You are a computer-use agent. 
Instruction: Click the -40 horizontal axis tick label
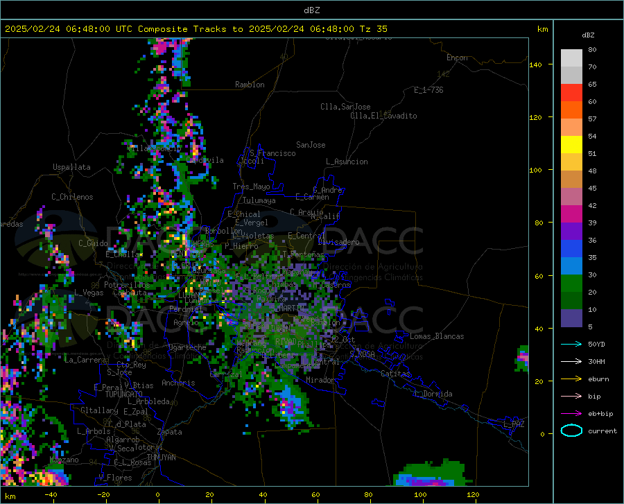point(51,494)
